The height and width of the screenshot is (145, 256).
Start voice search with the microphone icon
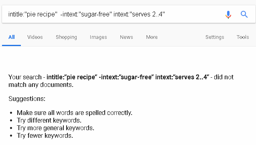click(x=228, y=14)
